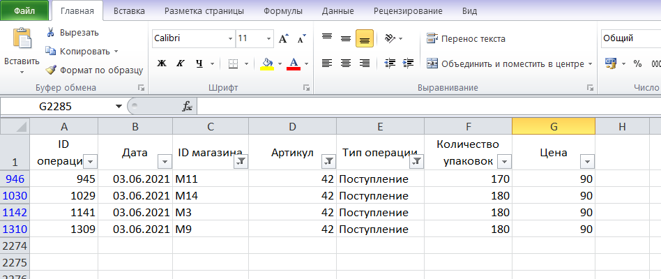
Task: Click the decrease indent icon
Action: [390, 63]
